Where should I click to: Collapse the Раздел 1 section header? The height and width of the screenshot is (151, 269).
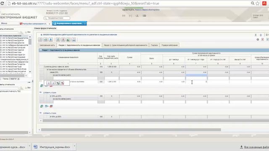(41, 50)
